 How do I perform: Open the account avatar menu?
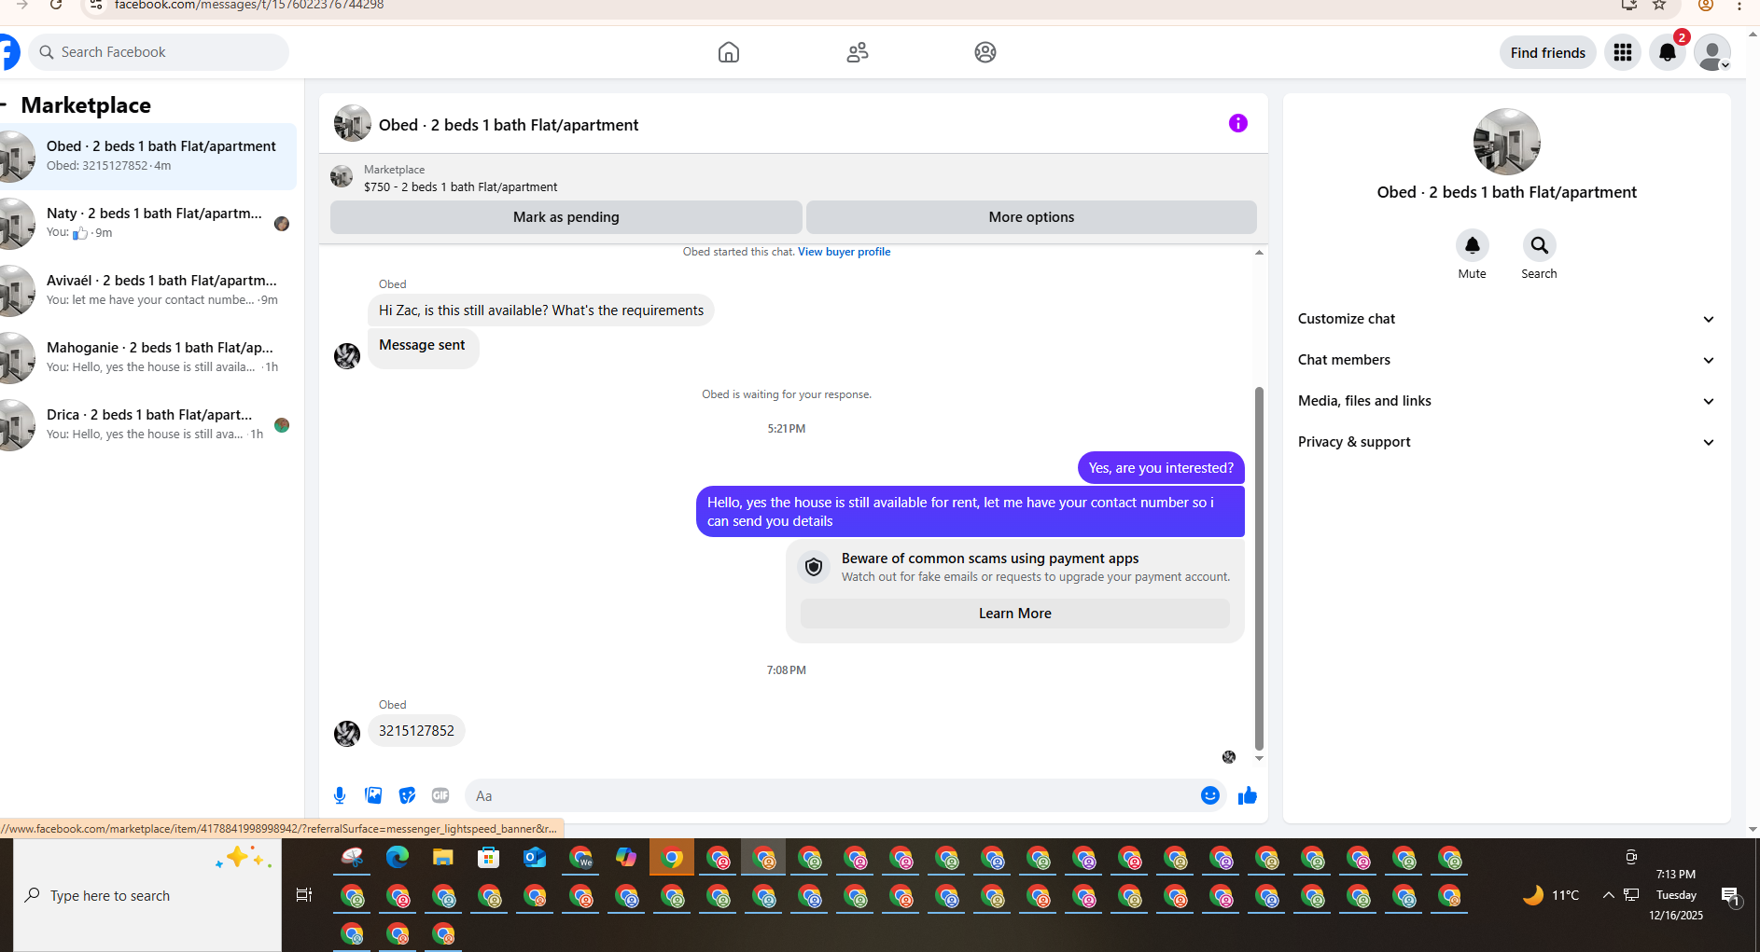1712,52
